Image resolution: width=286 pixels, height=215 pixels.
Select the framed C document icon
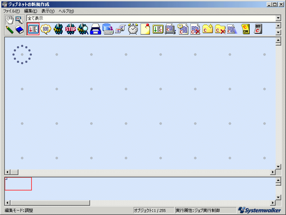[170, 29]
